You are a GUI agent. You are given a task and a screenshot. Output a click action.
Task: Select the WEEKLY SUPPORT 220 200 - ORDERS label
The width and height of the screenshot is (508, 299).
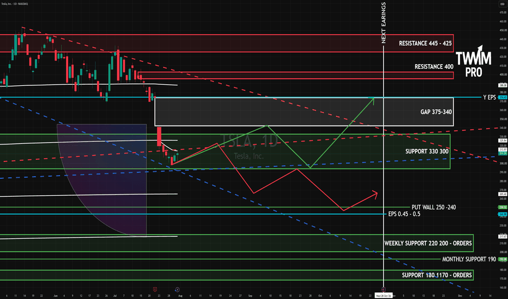click(428, 244)
